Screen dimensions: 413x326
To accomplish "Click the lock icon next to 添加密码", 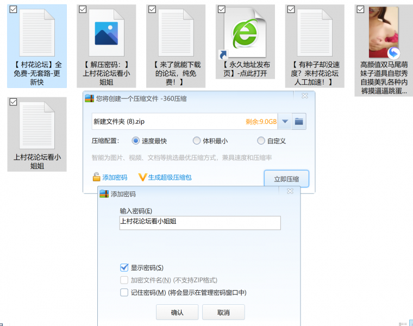I will (96, 177).
